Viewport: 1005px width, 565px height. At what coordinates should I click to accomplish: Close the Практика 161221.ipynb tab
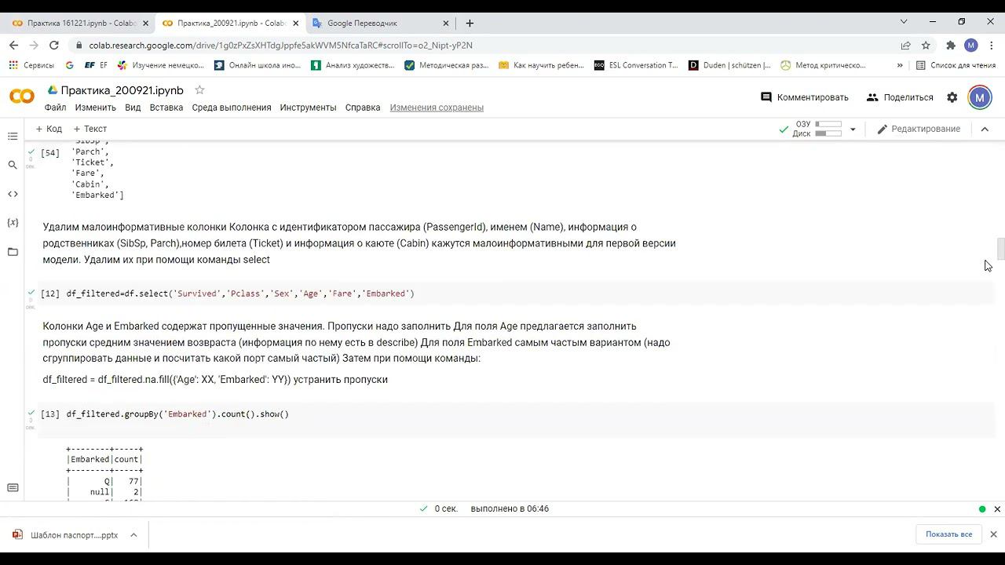tap(145, 23)
